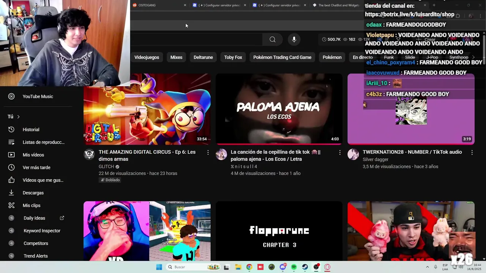
Task: Open Steam from the taskbar
Action: tap(305, 267)
